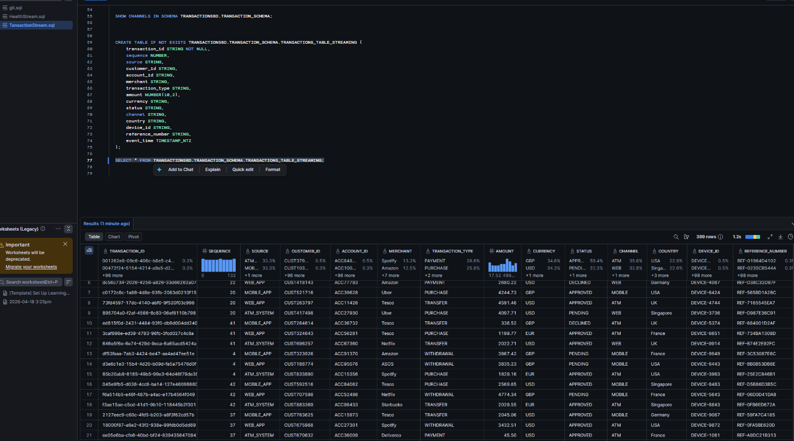This screenshot has width=794, height=441.
Task: Open HealthStream.sql in the file list
Action: click(27, 16)
